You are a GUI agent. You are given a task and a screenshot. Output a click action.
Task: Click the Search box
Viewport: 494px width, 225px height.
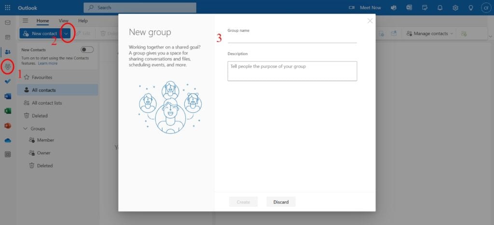[x=140, y=8]
